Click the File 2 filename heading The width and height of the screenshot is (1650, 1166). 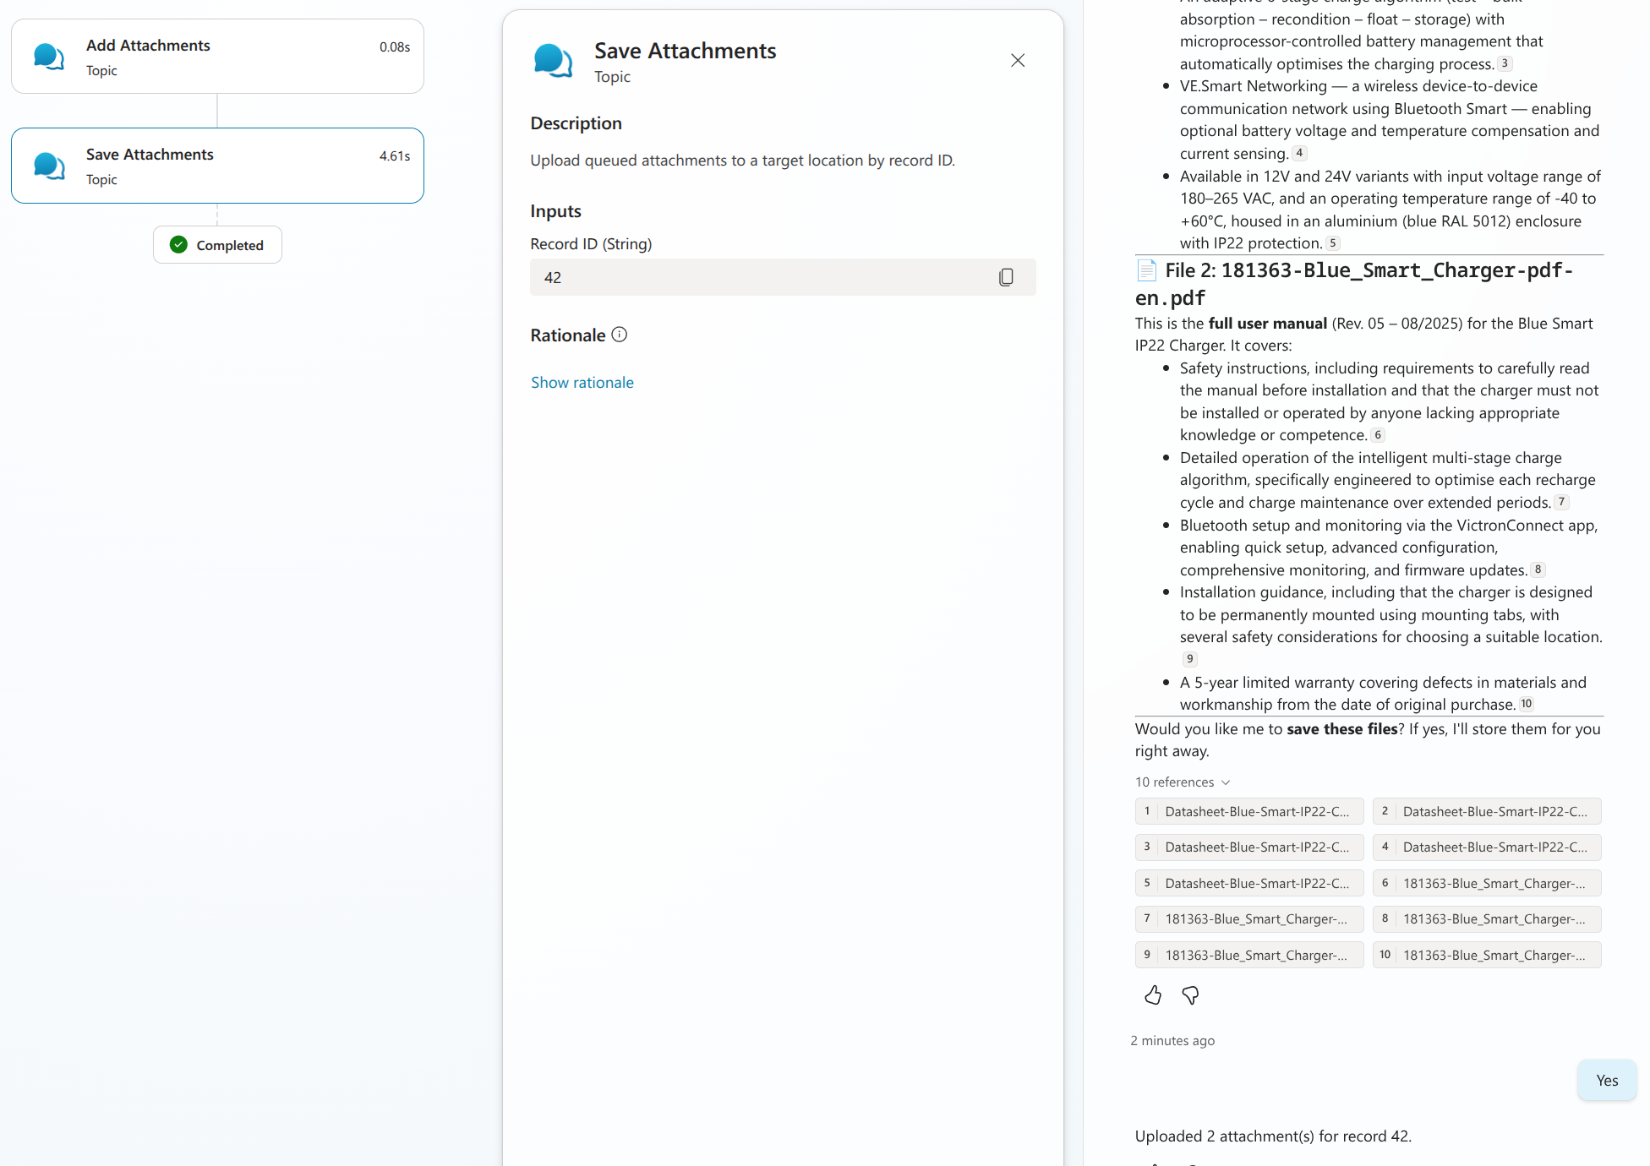pos(1354,284)
